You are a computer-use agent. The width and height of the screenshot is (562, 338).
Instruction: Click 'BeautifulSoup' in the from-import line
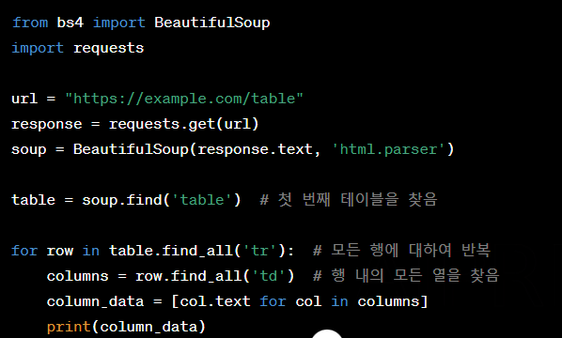pyautogui.click(x=211, y=23)
